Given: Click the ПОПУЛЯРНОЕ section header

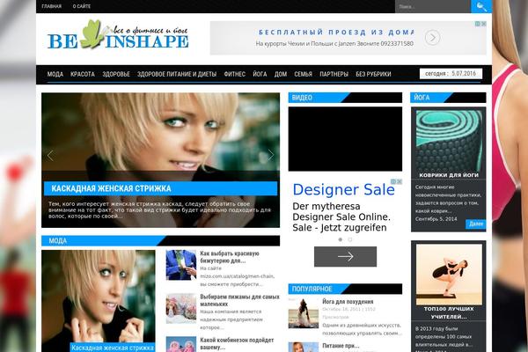Looking at the screenshot, I should click(x=345, y=289).
